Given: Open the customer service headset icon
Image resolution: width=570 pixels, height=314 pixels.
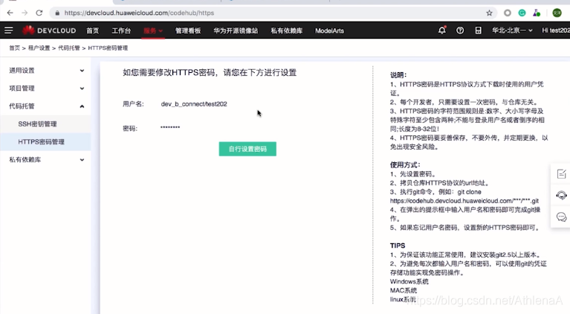Looking at the screenshot, I should coord(561,196).
